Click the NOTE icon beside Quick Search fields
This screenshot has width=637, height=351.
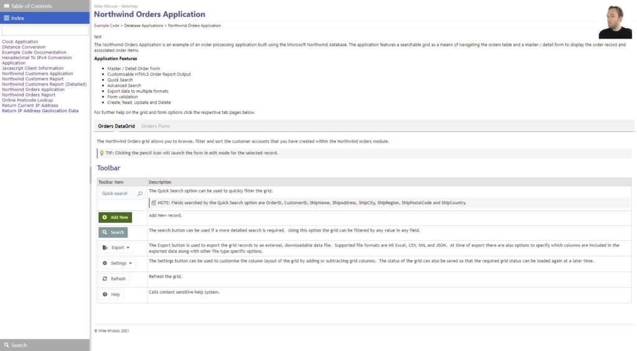coord(154,203)
